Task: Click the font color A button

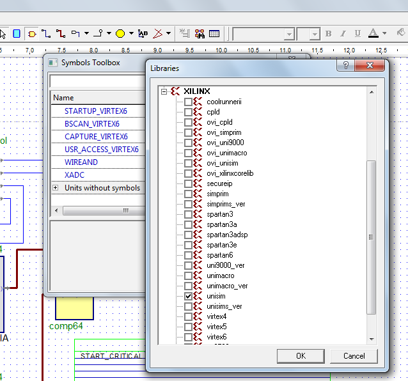Action: pyautogui.click(x=373, y=33)
